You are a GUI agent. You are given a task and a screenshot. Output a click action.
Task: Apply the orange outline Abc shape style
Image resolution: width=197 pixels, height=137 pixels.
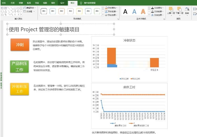[61, 11]
